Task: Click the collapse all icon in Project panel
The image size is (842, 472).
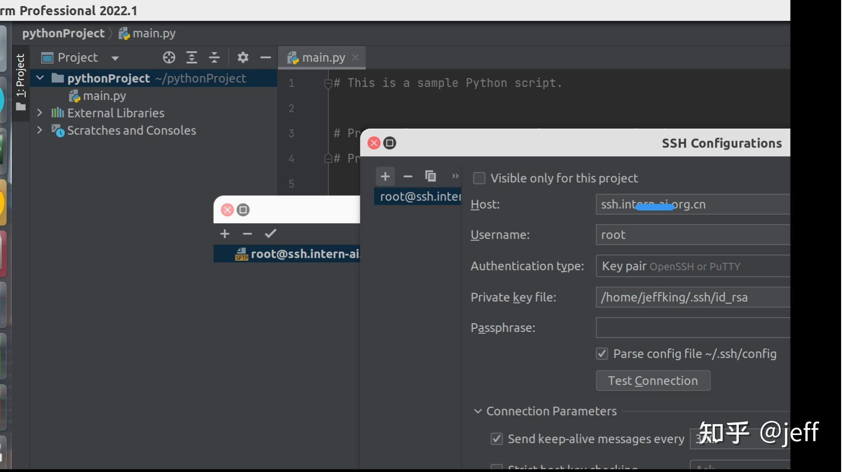Action: click(214, 57)
